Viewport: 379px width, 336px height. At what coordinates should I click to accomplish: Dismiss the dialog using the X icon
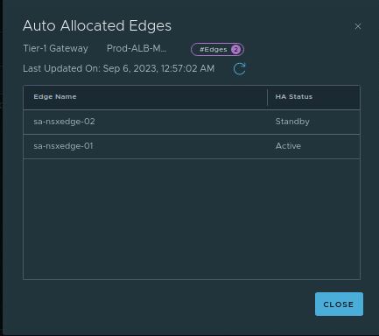[358, 26]
